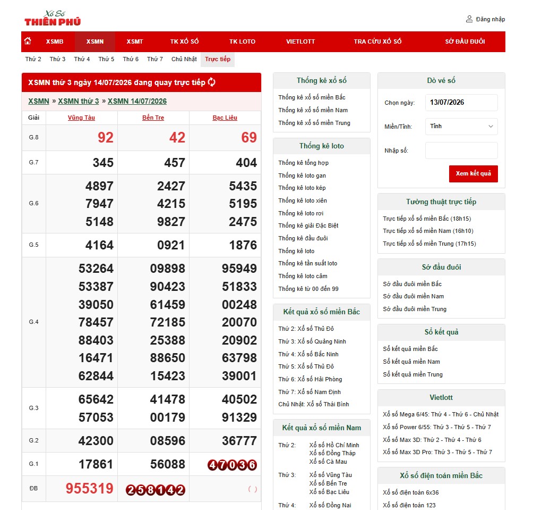This screenshot has width=533, height=510.
Task: Open Thống kê đầu đuôi link
Action: (x=303, y=238)
